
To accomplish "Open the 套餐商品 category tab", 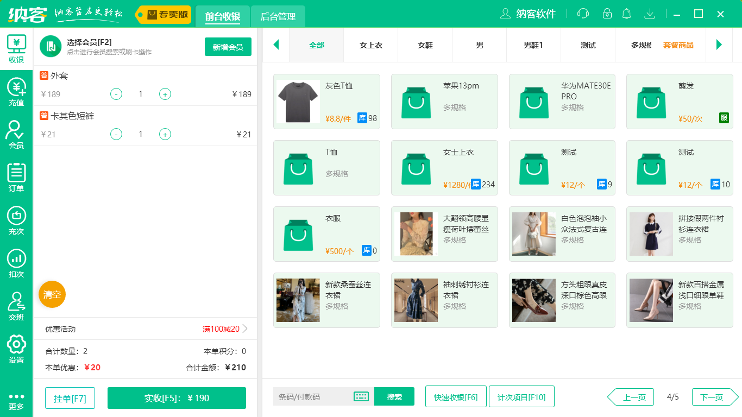I will [678, 45].
